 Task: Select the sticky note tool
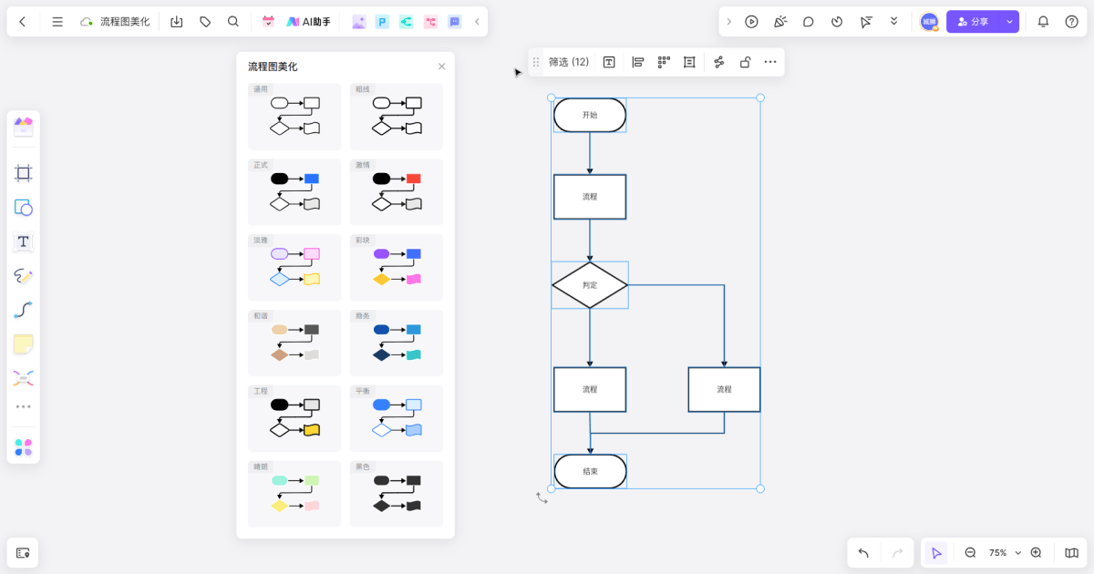click(x=23, y=343)
